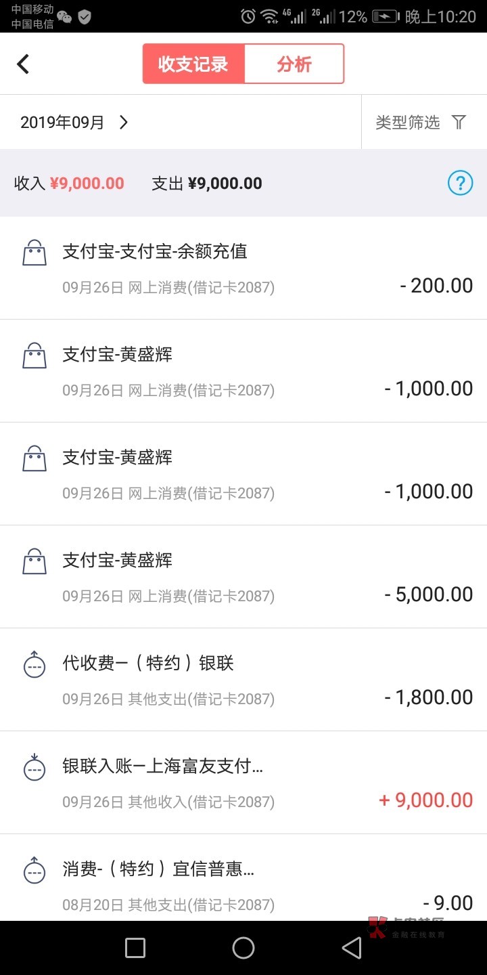487x975 pixels.
Task: Switch to the 分析 tab
Action: pyautogui.click(x=294, y=64)
